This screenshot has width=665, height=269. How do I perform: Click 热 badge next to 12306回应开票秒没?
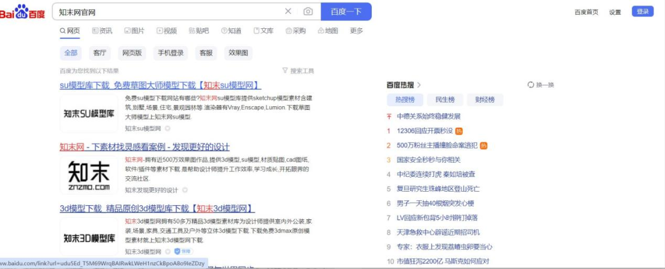pos(459,131)
